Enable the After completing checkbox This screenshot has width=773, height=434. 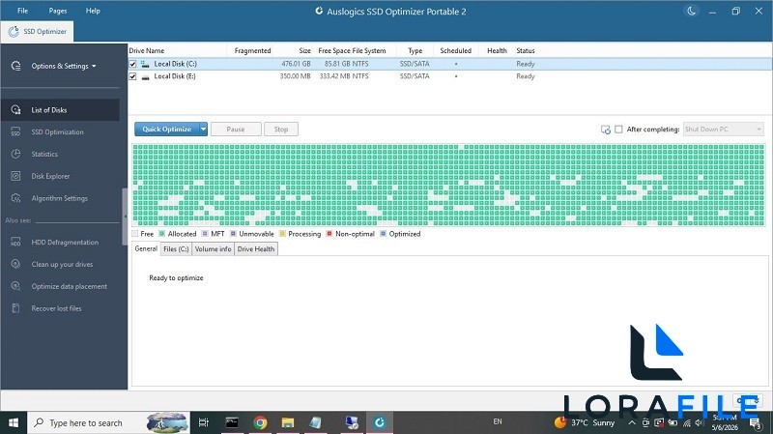618,130
